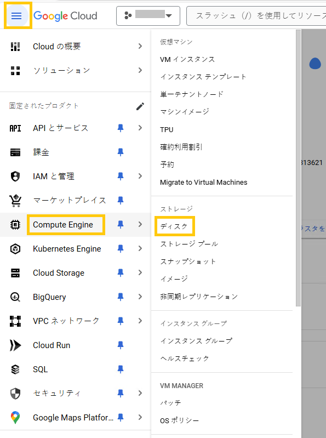Expand the Cloud の概要 submenu arrow
Viewport: 326px width, 438px height.
click(x=140, y=46)
